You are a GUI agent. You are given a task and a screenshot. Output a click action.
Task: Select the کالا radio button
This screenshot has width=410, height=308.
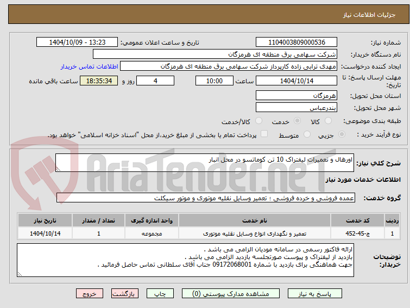328,121
